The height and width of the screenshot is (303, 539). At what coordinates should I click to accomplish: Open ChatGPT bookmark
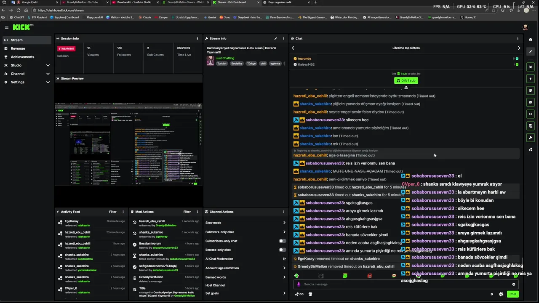click(x=17, y=17)
